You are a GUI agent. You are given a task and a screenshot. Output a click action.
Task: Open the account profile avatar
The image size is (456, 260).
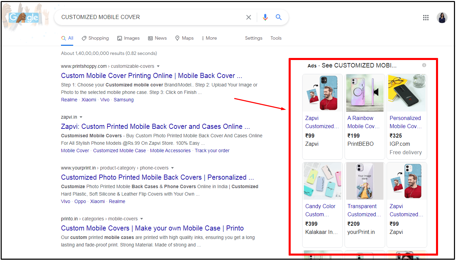[x=442, y=18]
